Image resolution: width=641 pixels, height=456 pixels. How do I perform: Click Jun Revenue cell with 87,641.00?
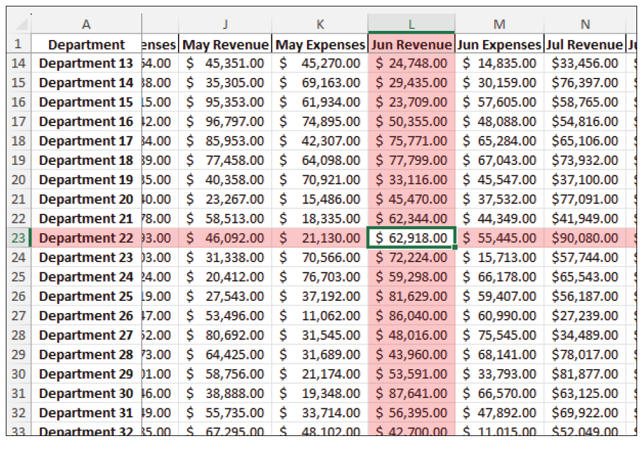click(411, 394)
